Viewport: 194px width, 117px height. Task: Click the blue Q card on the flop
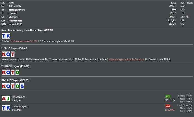[x=8, y=54]
